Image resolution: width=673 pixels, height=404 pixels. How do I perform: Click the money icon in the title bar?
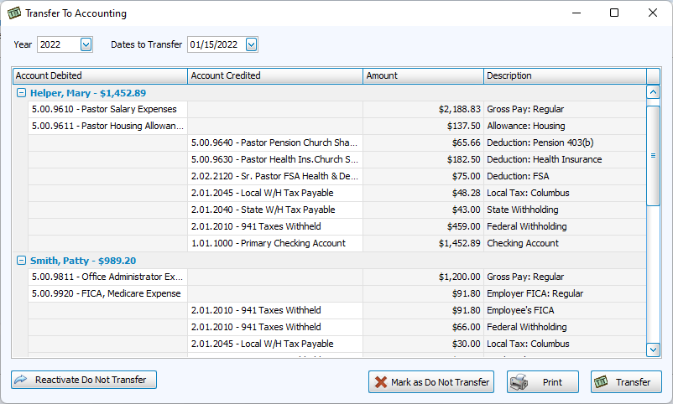click(x=14, y=13)
